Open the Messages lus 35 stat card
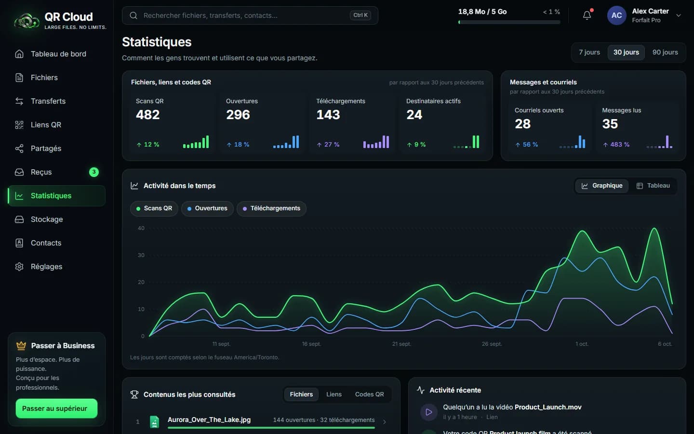 pos(637,128)
